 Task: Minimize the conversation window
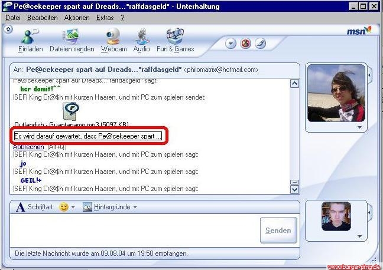pyautogui.click(x=353, y=6)
